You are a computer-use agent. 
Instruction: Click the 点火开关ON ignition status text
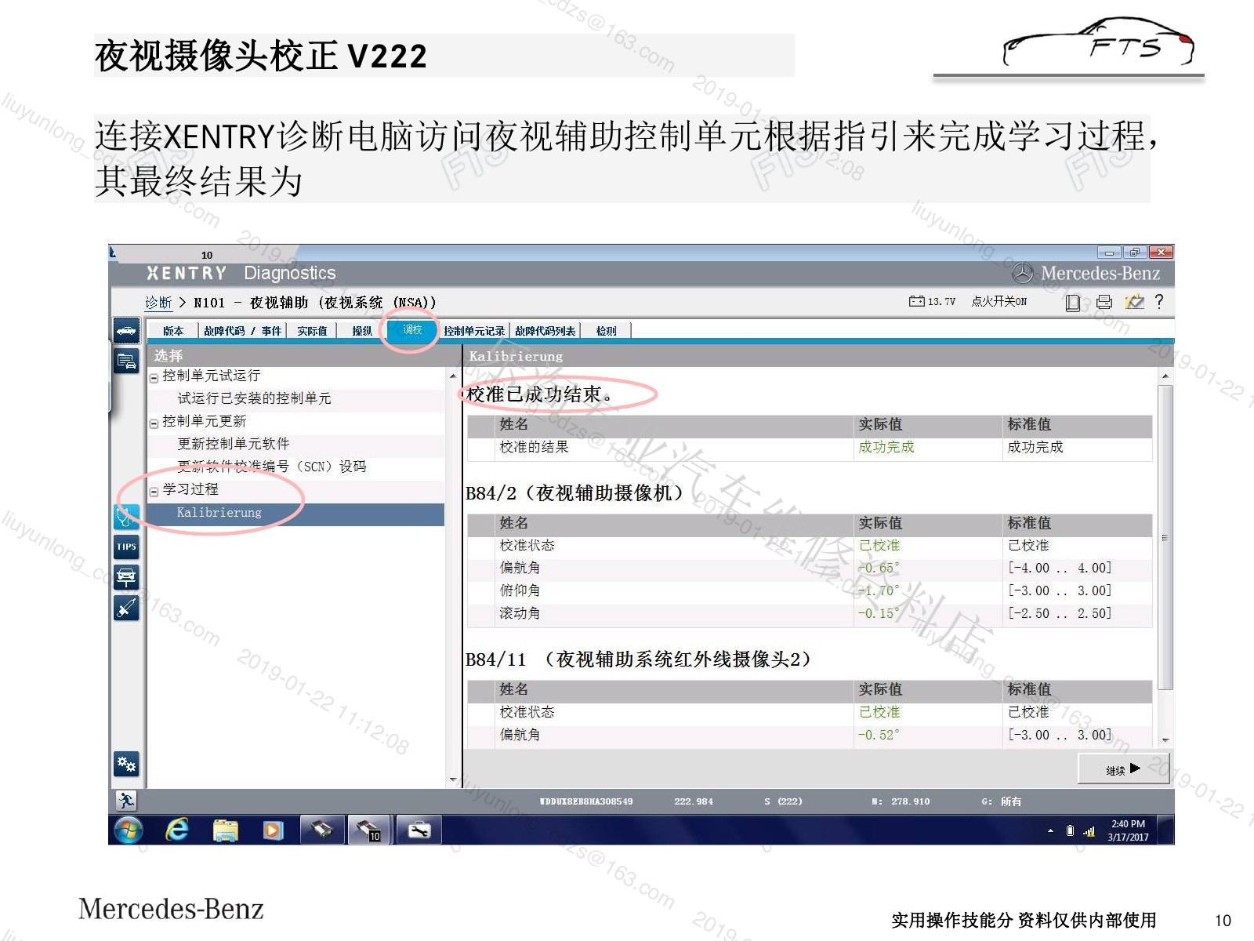[x=999, y=301]
